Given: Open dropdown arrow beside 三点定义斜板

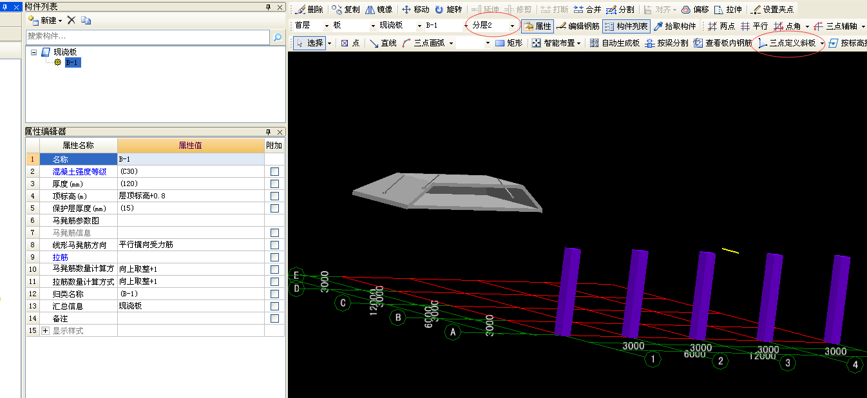Looking at the screenshot, I should click(x=823, y=43).
